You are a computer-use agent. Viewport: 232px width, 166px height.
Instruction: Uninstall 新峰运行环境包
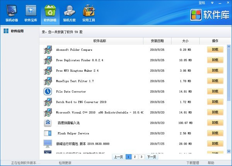coord(215,144)
